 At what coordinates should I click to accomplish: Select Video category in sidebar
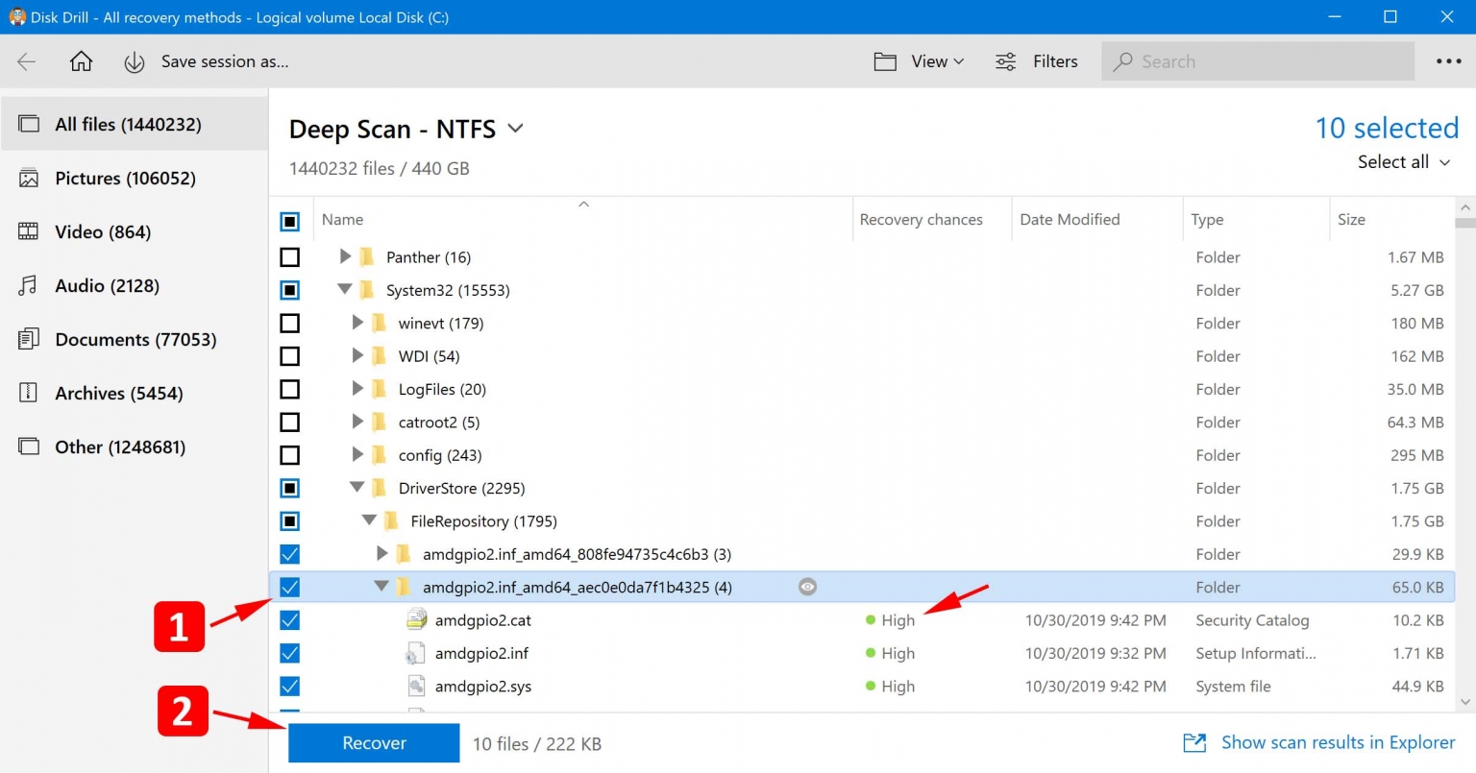(103, 232)
